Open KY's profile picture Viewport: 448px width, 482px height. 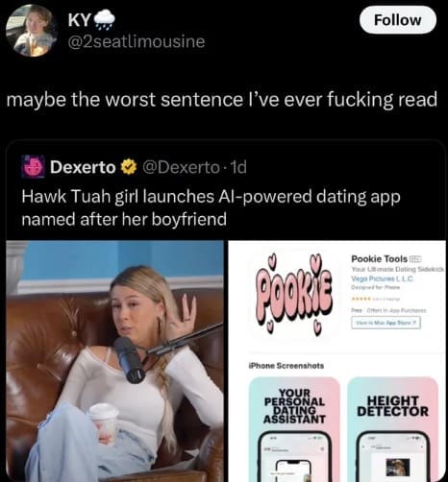[31, 31]
